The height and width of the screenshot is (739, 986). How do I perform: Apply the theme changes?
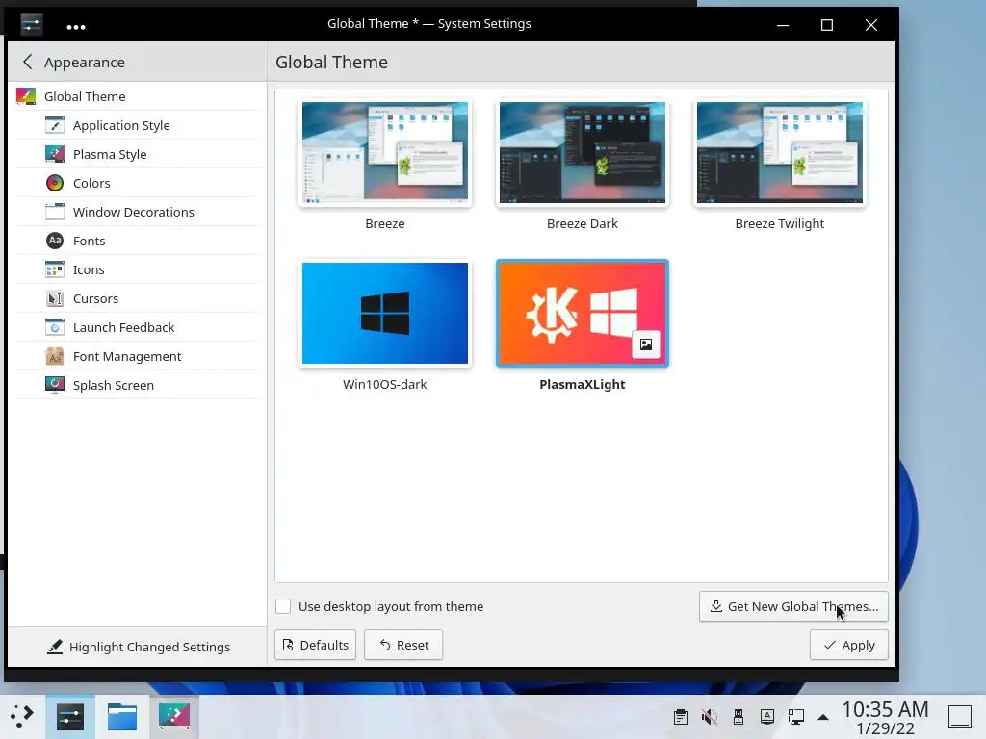[x=849, y=645]
